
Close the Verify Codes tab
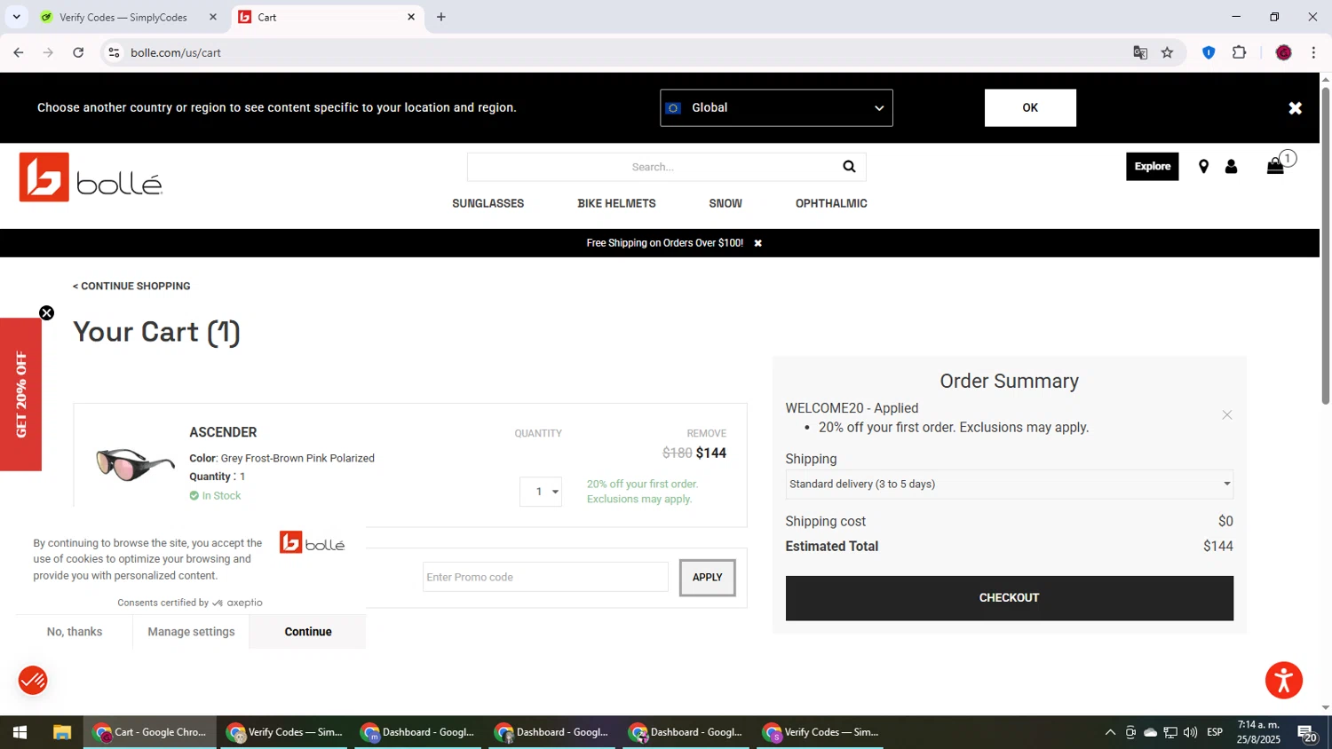click(x=213, y=17)
